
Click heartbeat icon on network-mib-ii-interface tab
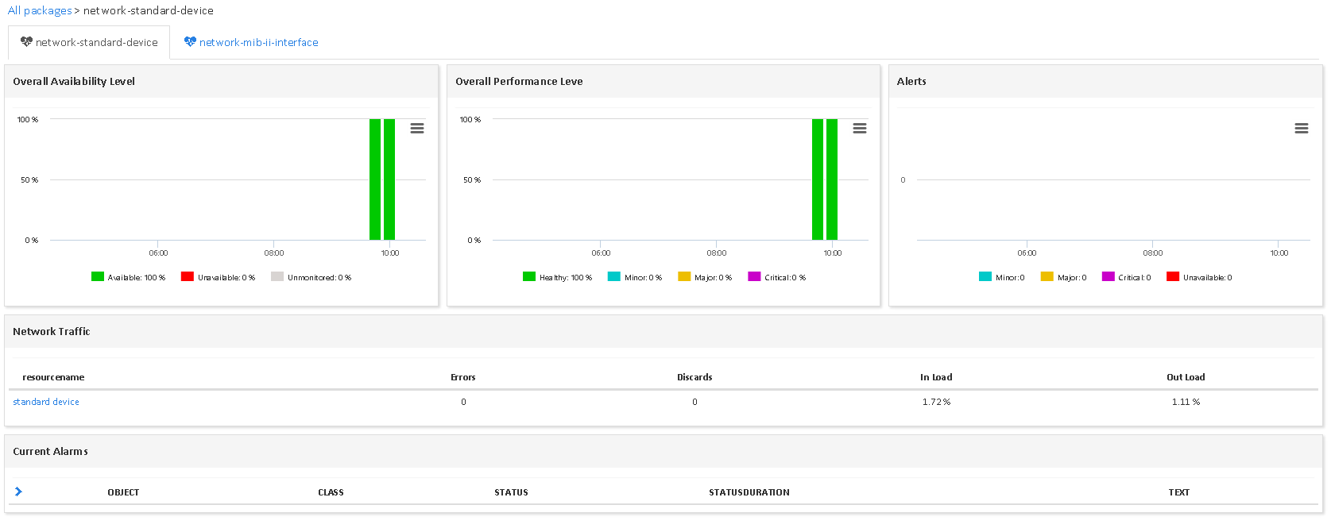pos(190,42)
